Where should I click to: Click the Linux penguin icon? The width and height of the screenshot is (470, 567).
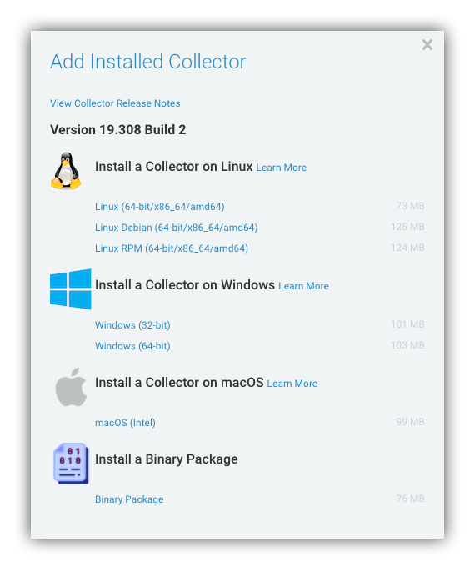click(66, 171)
